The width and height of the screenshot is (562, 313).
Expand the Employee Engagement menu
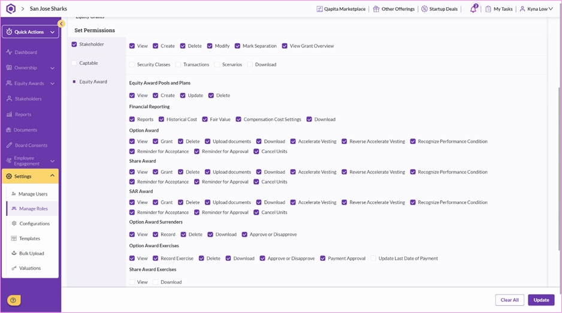click(x=31, y=161)
